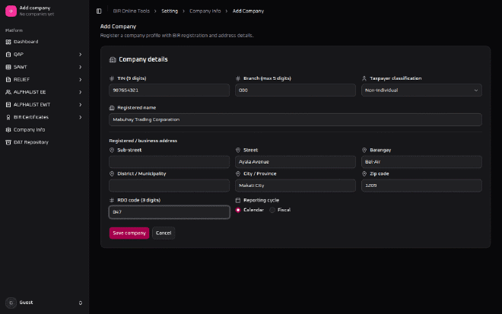The height and width of the screenshot is (314, 502).
Task: Click the pink plus Add company icon
Action: coord(11,11)
